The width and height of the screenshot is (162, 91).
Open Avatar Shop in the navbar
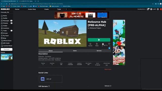click(32, 9)
